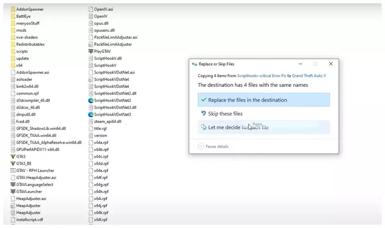Screen dimensions: 385x228
Task: Select the x64j.rpf file name
Action: (101, 206)
